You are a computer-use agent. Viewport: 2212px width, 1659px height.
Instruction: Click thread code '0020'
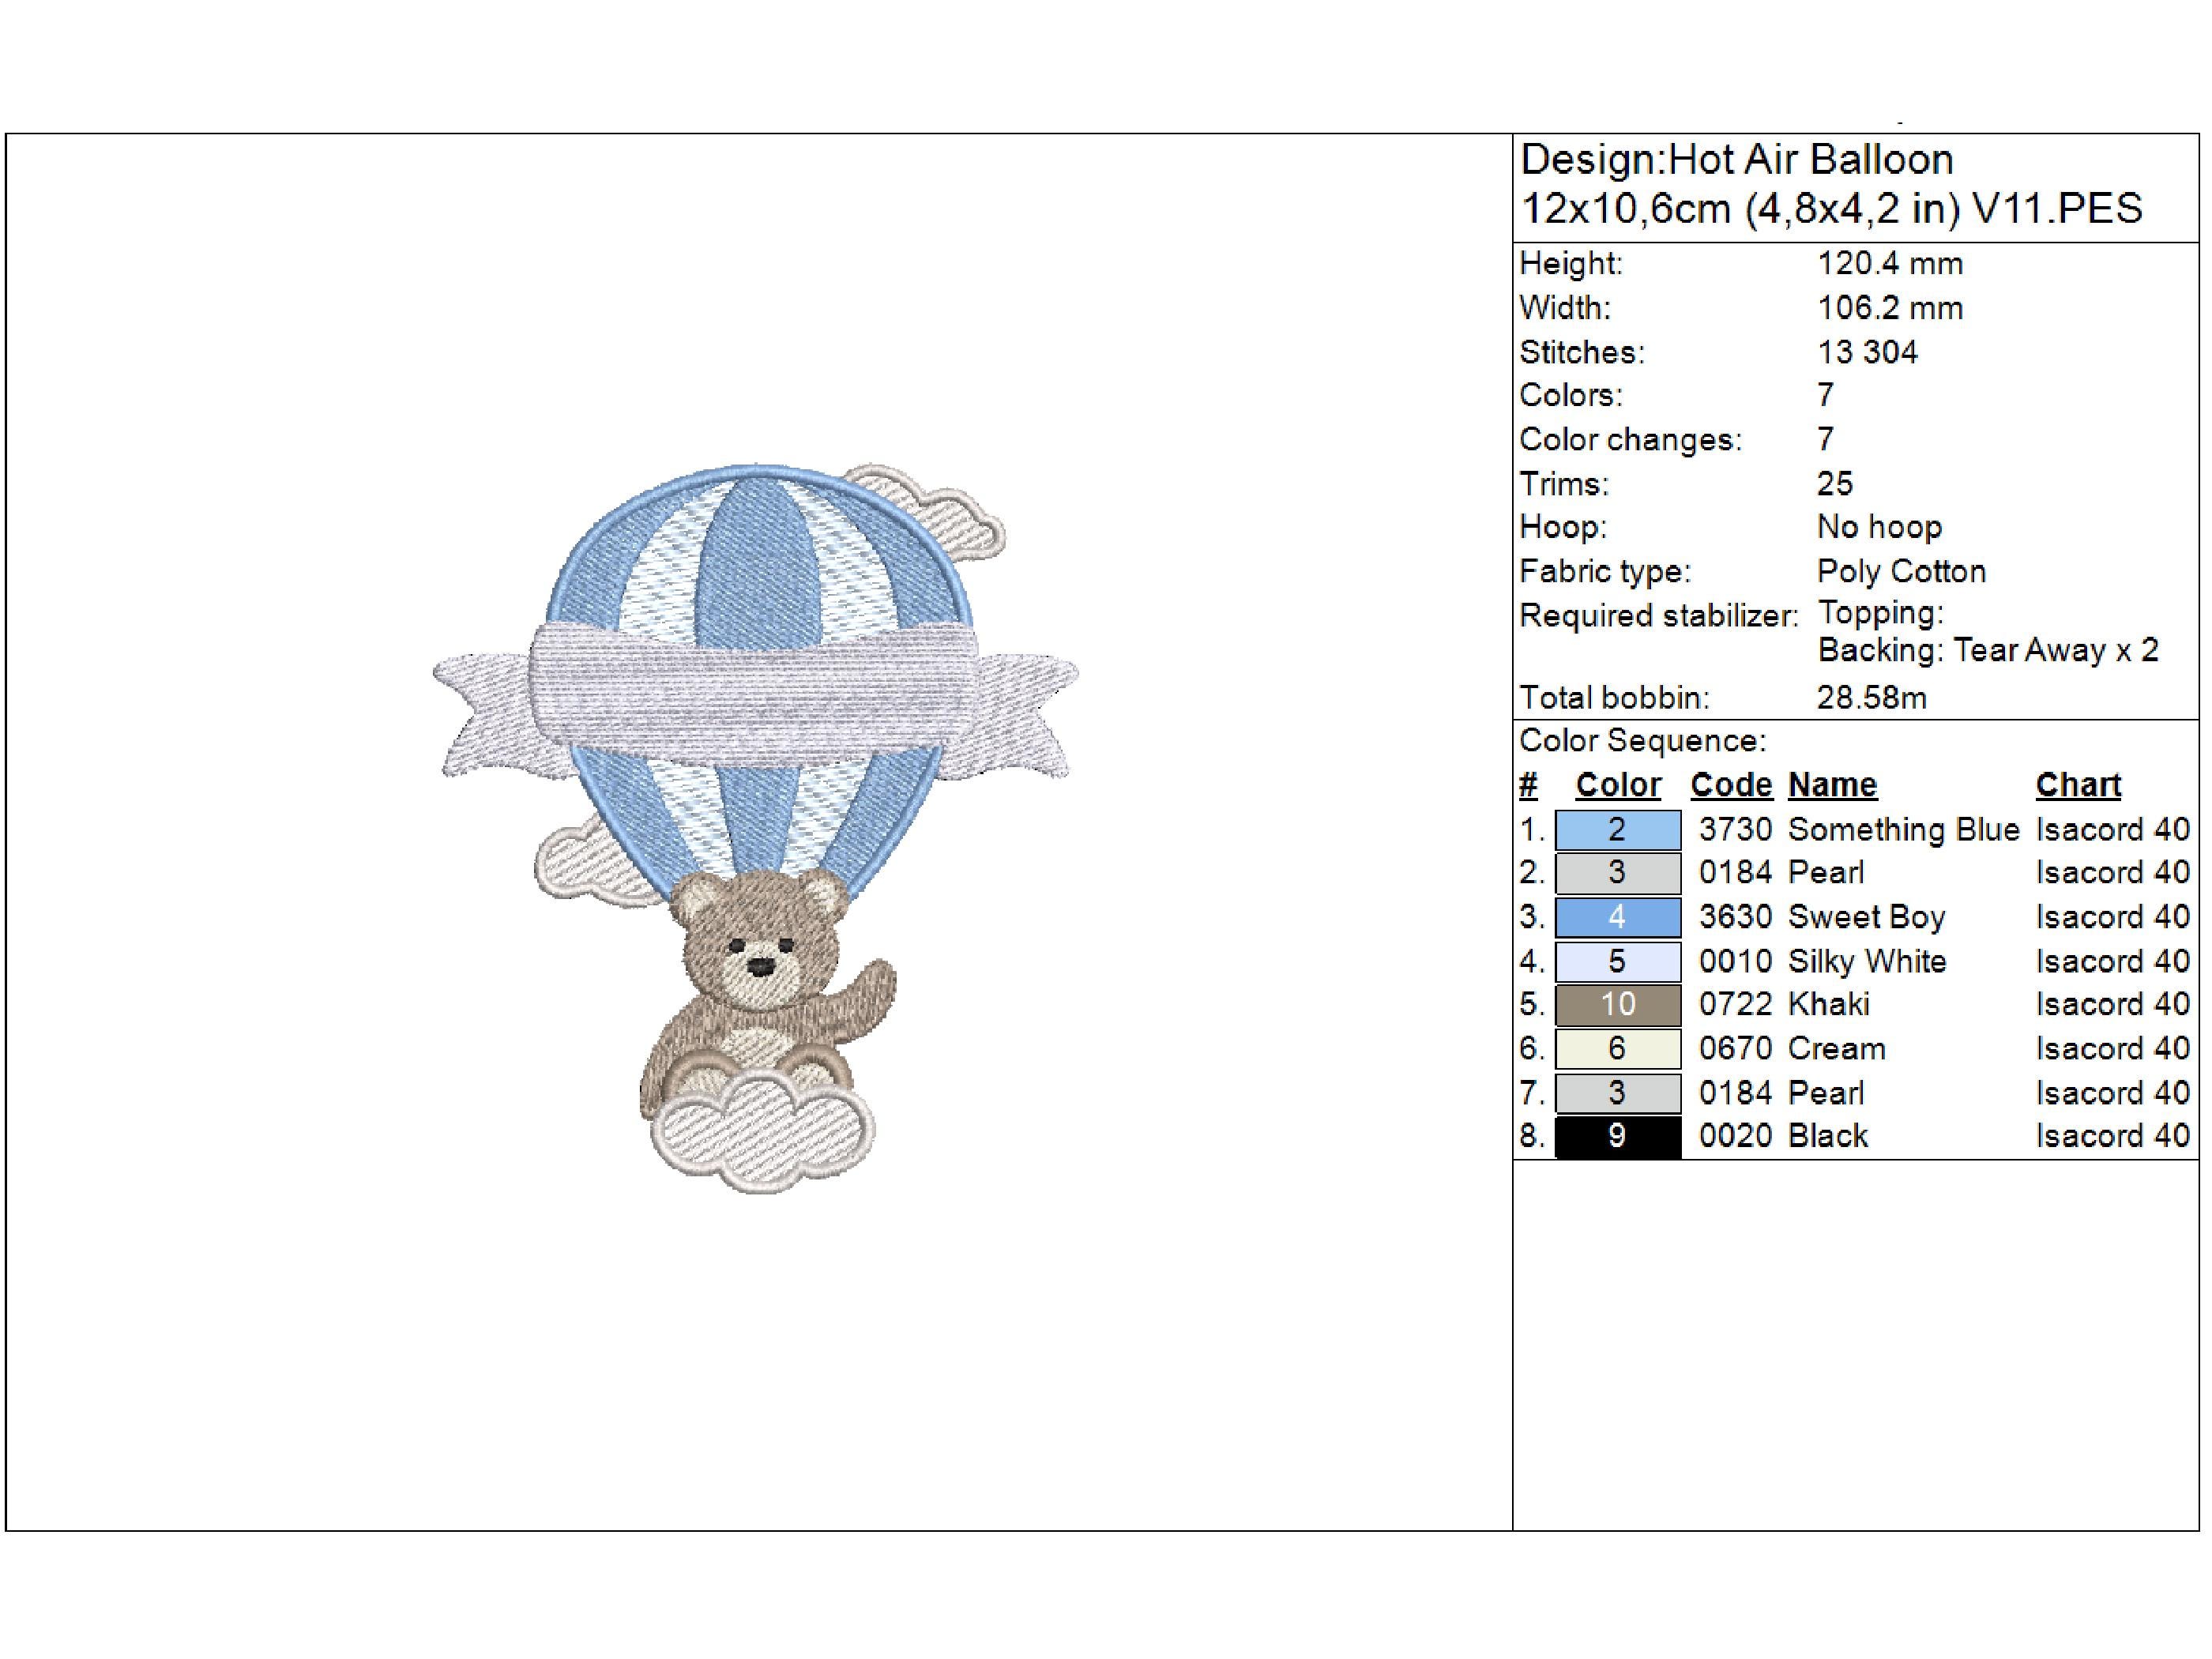pos(1735,1136)
